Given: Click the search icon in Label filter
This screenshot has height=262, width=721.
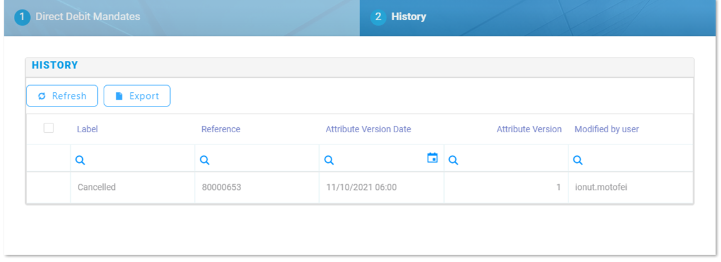Looking at the screenshot, I should 80,160.
